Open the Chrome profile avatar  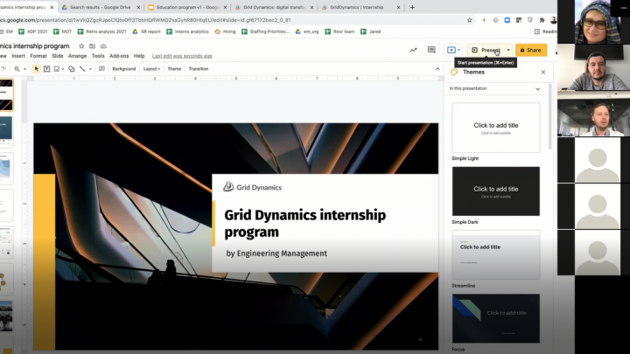point(553,20)
